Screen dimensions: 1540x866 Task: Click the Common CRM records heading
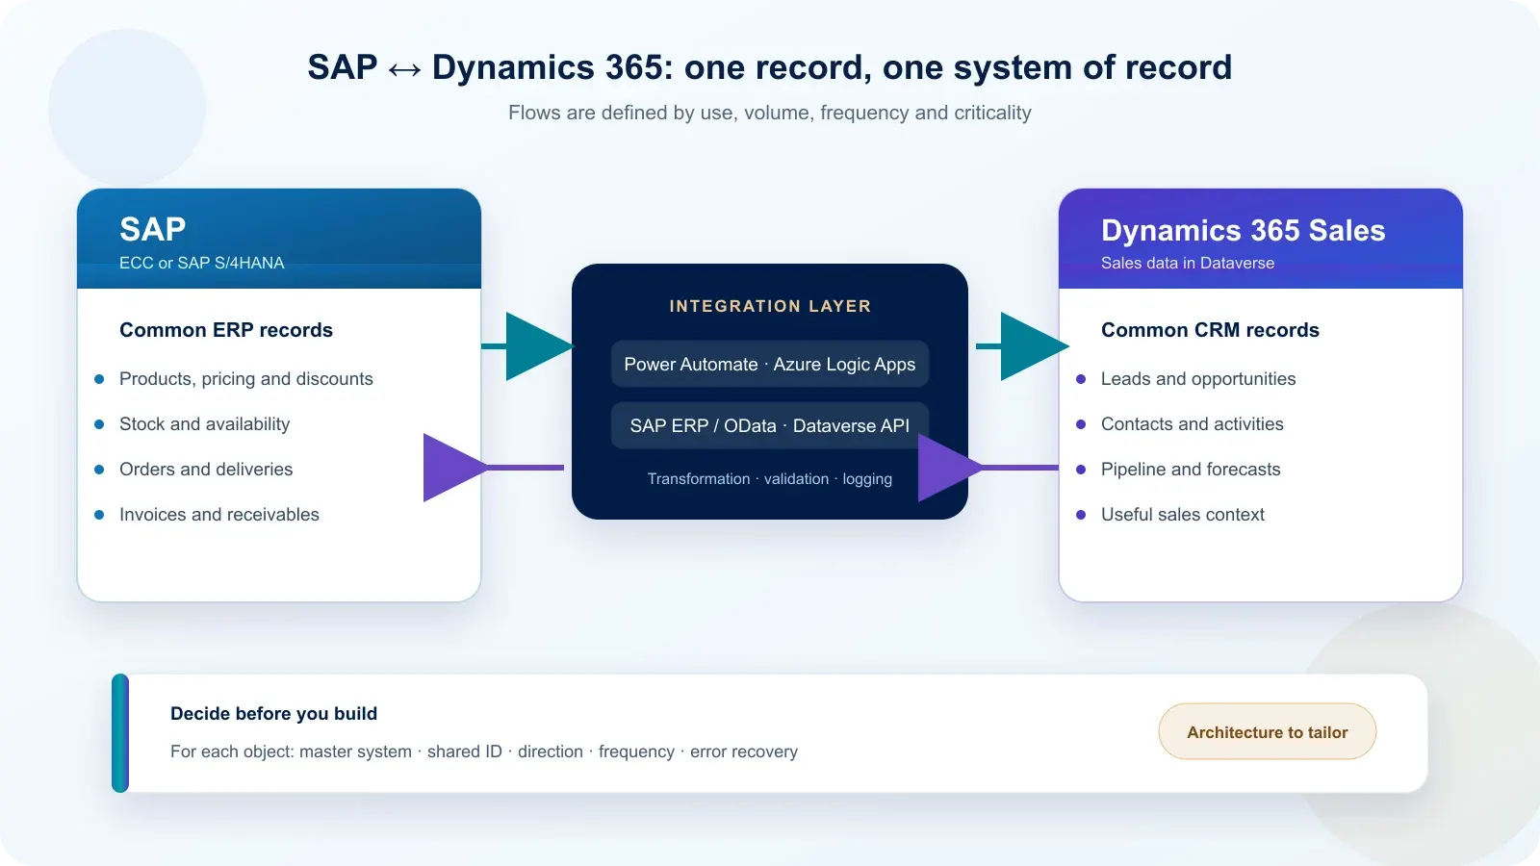click(x=1210, y=330)
